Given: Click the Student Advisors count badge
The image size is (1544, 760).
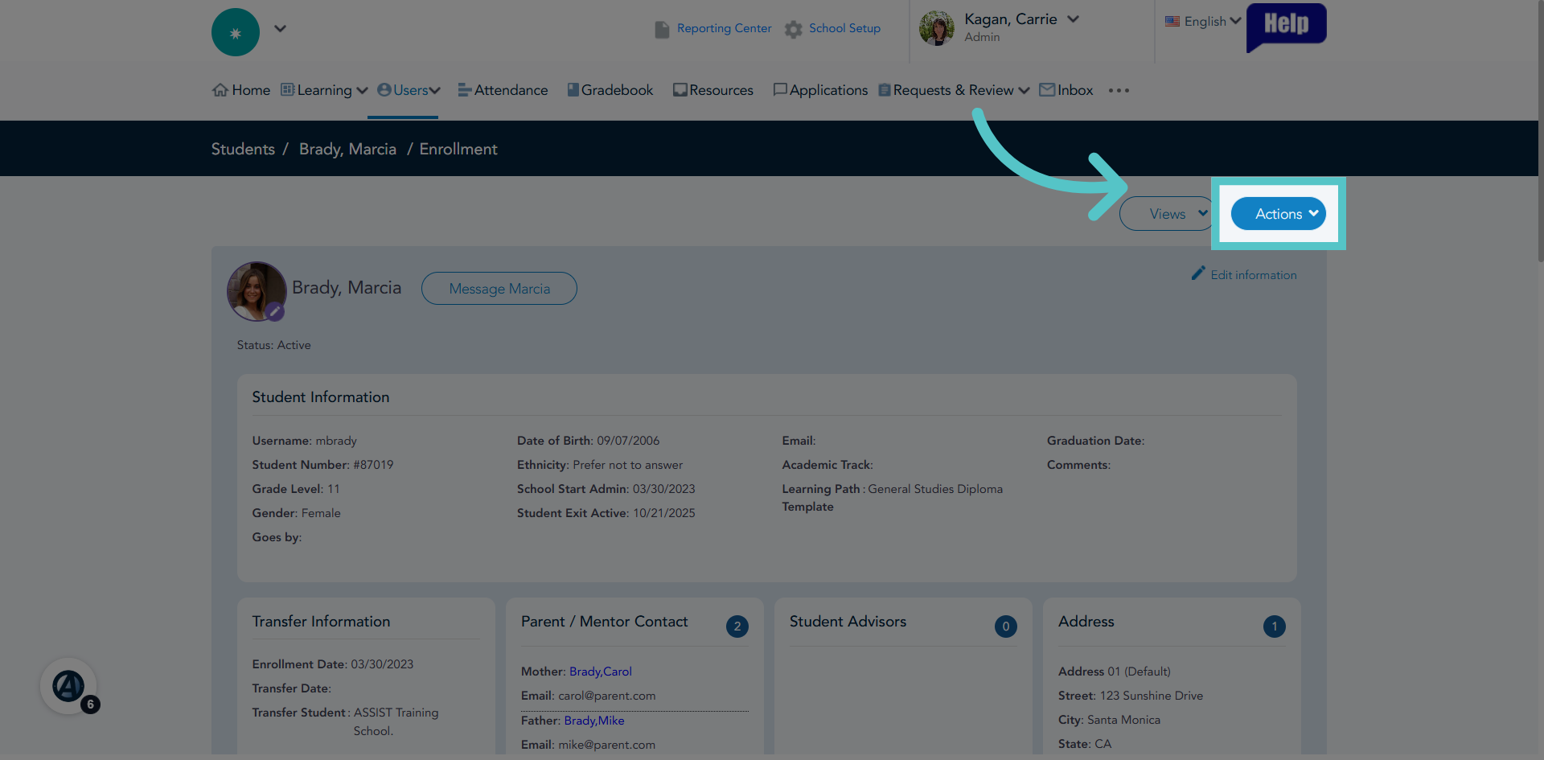Looking at the screenshot, I should [1006, 626].
